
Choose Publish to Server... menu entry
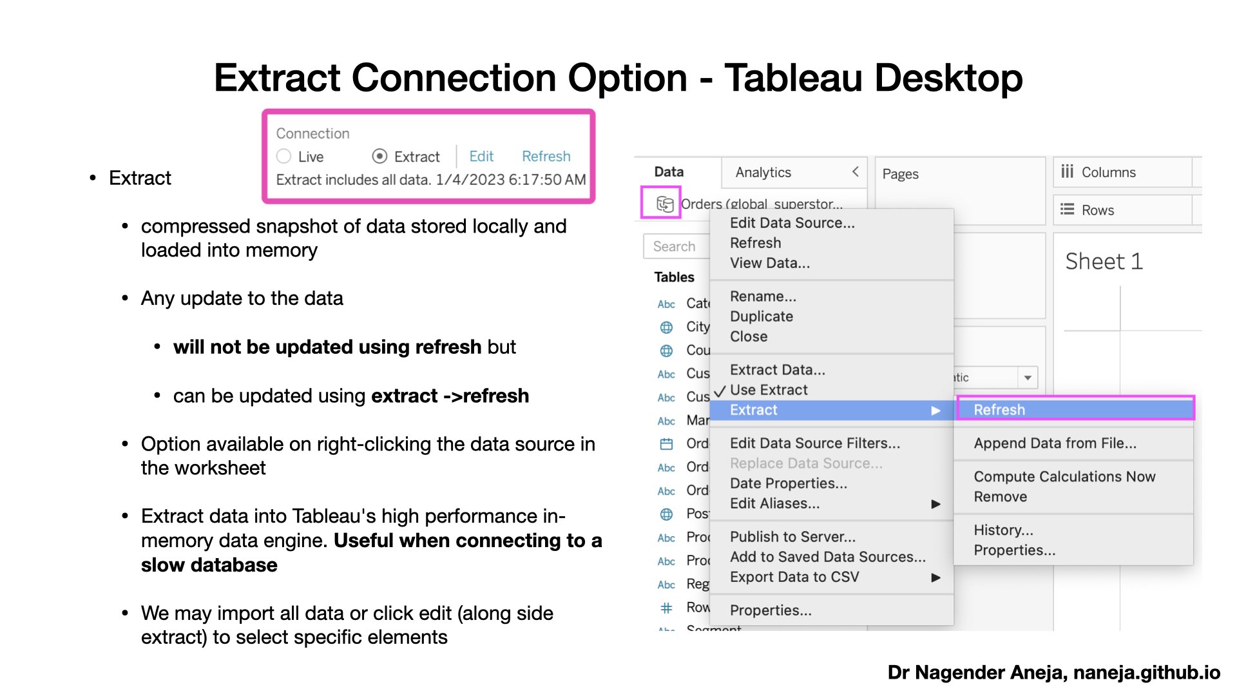tap(792, 537)
